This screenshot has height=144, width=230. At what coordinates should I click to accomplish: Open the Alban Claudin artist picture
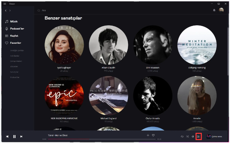[108, 45]
